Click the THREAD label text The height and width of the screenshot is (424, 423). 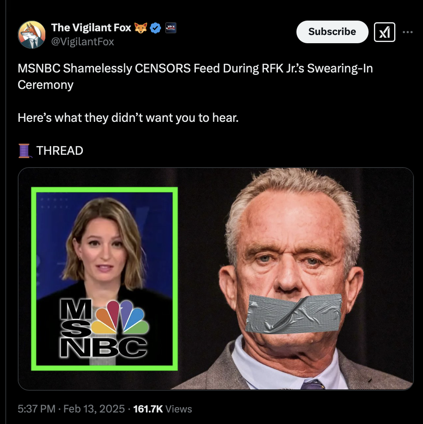[60, 151]
